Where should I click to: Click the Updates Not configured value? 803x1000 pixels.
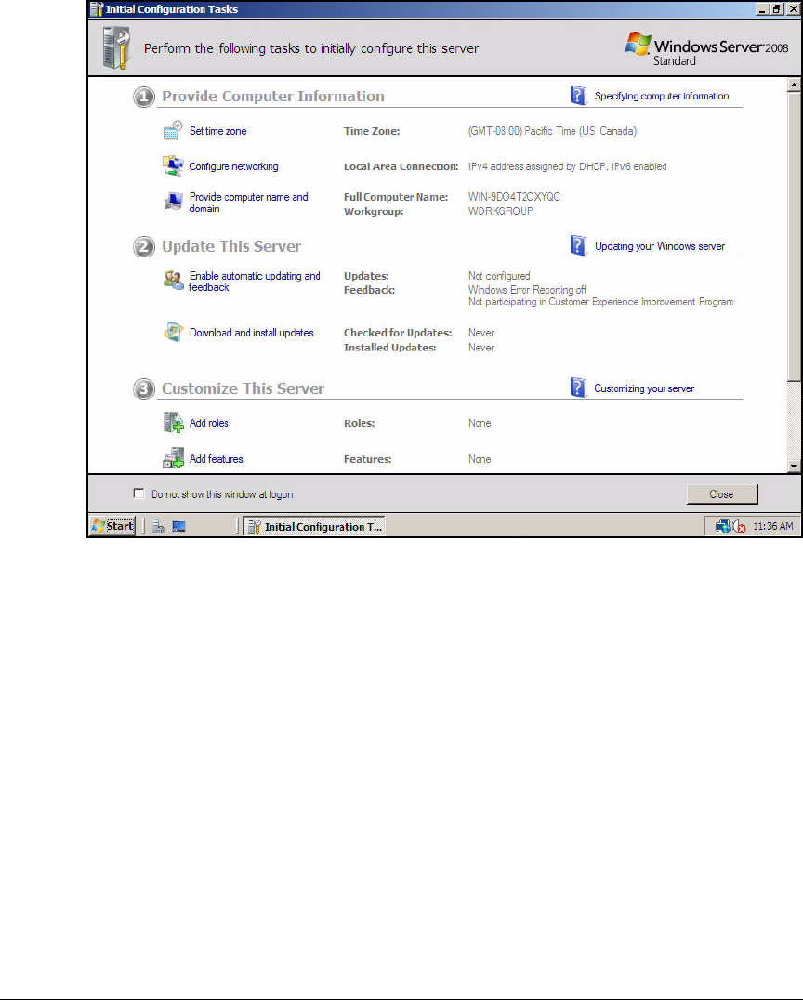499,276
